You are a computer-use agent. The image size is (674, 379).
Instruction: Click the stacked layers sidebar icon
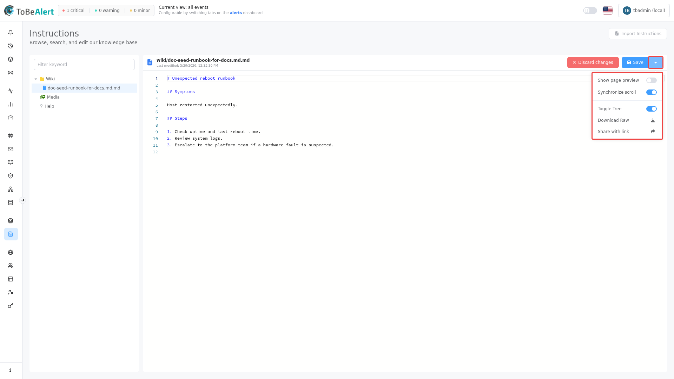click(11, 59)
